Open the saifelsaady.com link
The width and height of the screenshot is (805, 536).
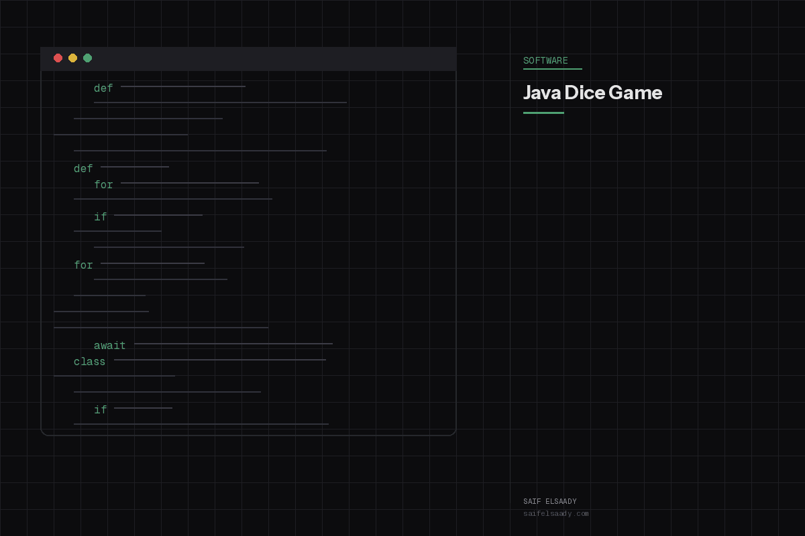click(x=557, y=513)
